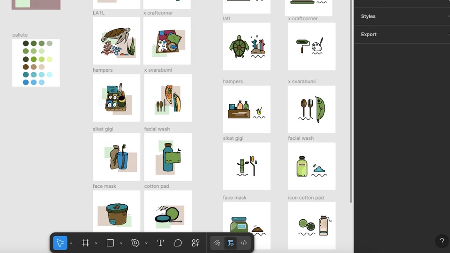450x253 pixels.
Task: Expand the shape tools dropdown arrow
Action: [121, 243]
